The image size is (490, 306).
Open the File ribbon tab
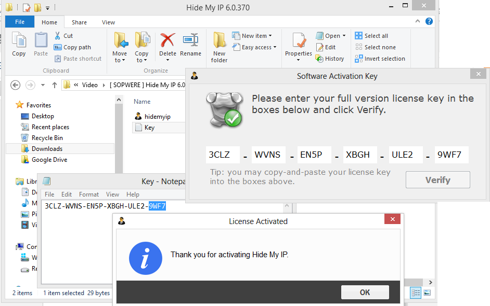pos(20,22)
